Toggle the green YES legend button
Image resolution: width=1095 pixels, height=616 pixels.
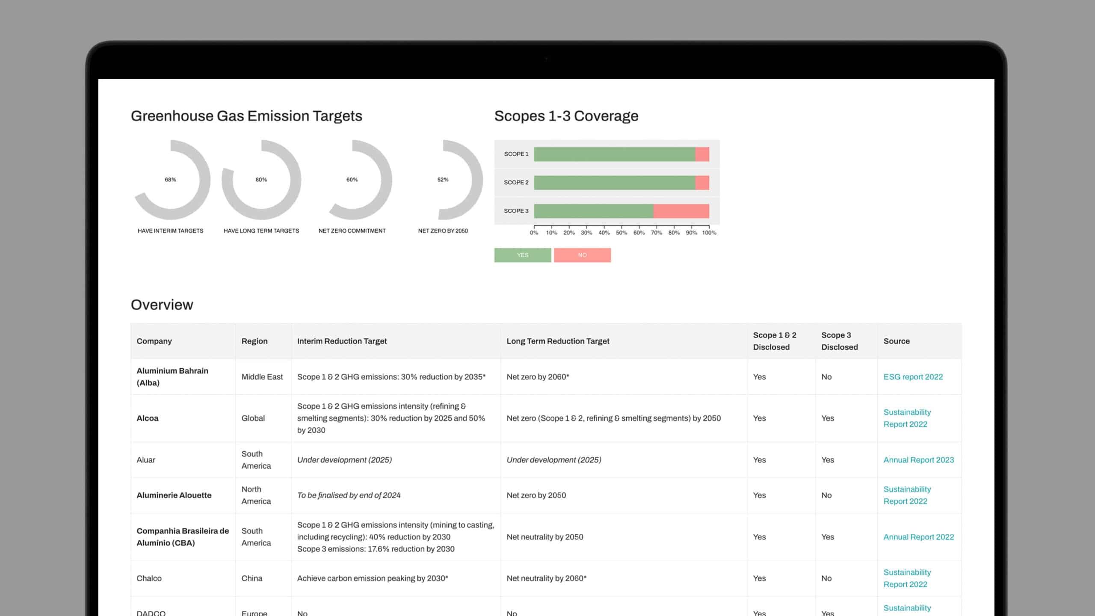[522, 255]
